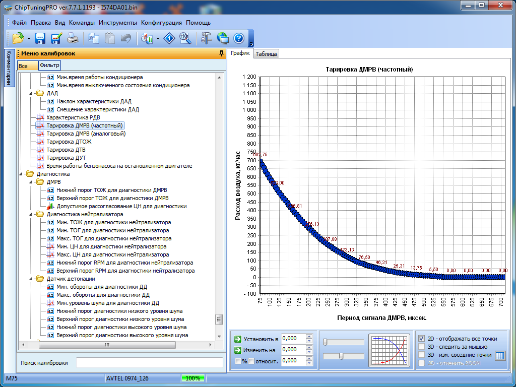Open the hammer and wrench settings icon

click(x=207, y=38)
